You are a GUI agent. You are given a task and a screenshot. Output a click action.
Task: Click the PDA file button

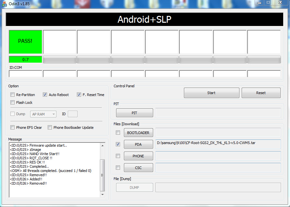[x=138, y=144]
